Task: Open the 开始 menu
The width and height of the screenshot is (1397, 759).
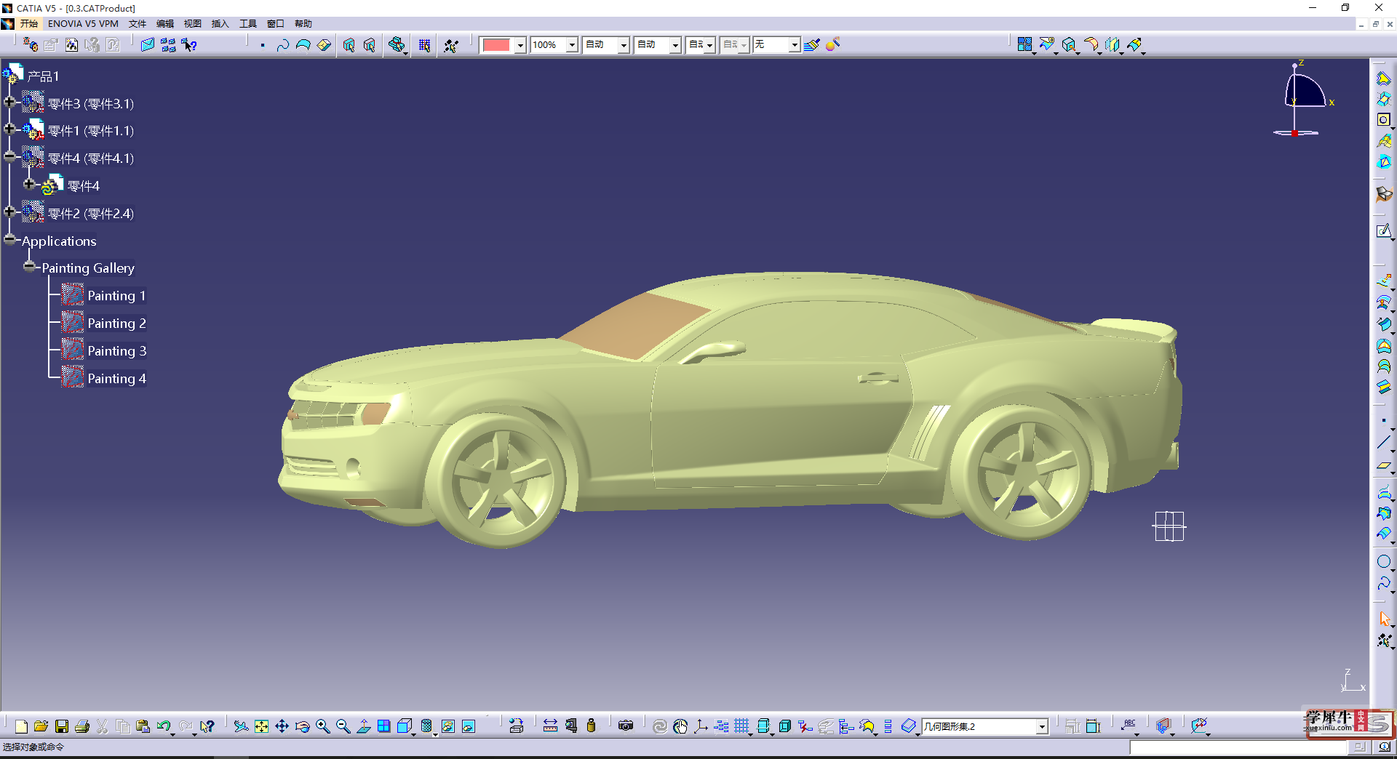Action: pyautogui.click(x=28, y=24)
